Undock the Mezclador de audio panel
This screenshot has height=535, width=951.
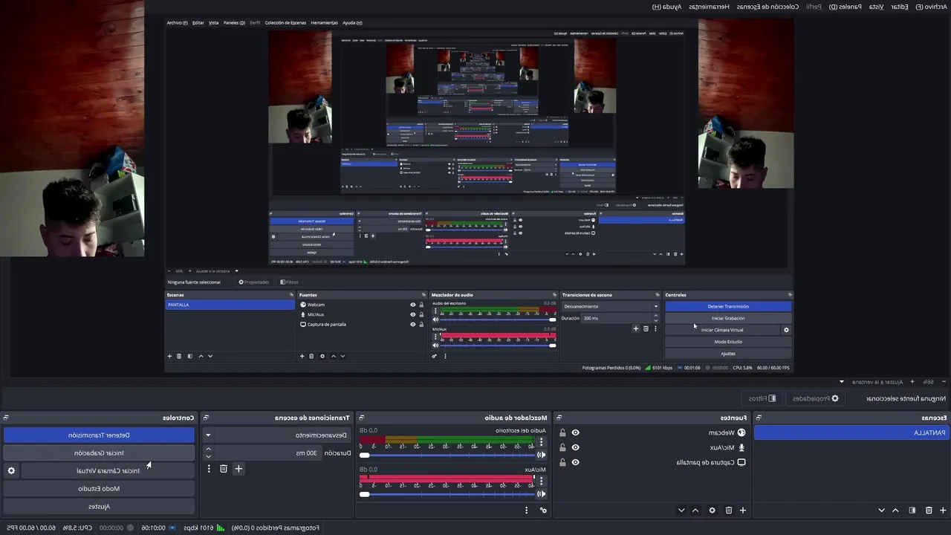click(360, 418)
